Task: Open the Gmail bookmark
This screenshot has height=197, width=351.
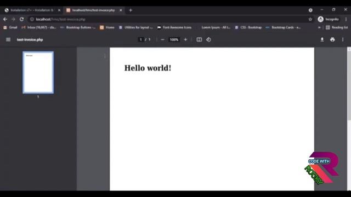Action: coord(10,27)
